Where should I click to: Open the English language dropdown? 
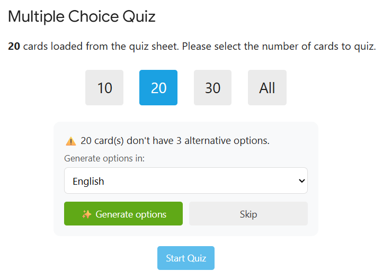coord(185,181)
